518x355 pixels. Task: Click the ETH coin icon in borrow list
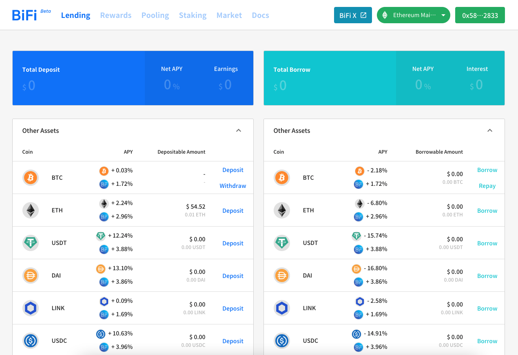coord(282,210)
